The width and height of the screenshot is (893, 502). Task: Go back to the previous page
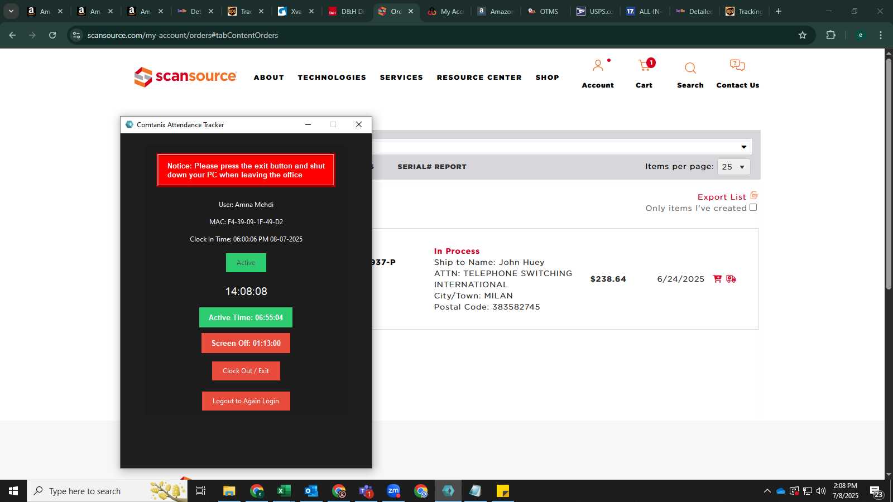(x=12, y=35)
